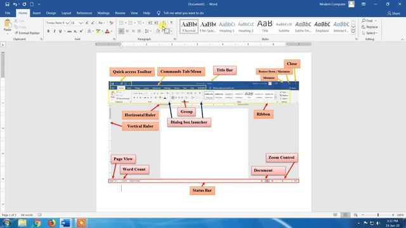Open the File tab
Image resolution: width=406 pixels, height=228 pixels.
click(8, 13)
